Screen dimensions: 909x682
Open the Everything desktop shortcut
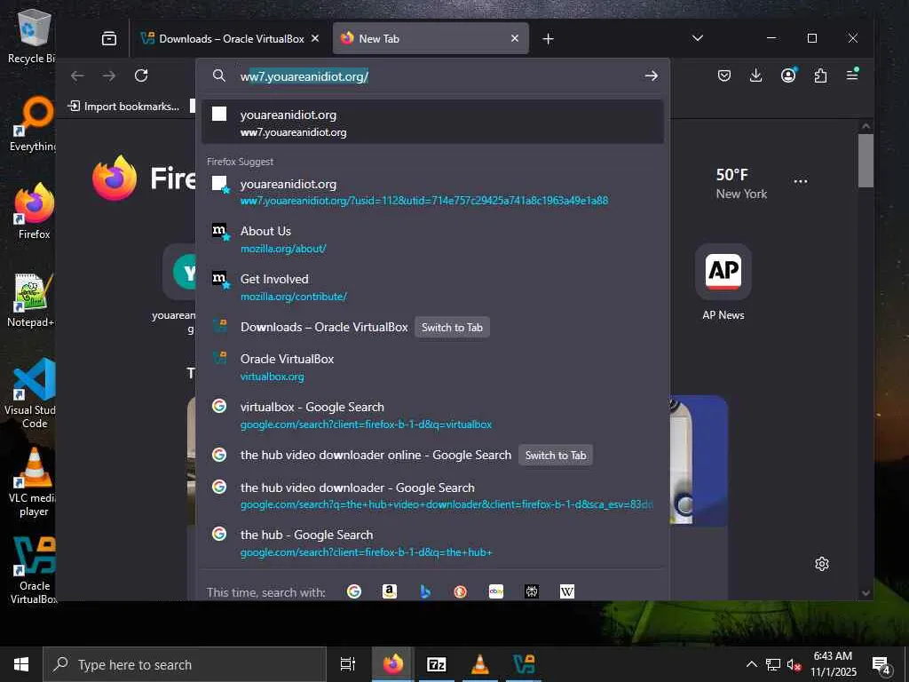tap(32, 124)
